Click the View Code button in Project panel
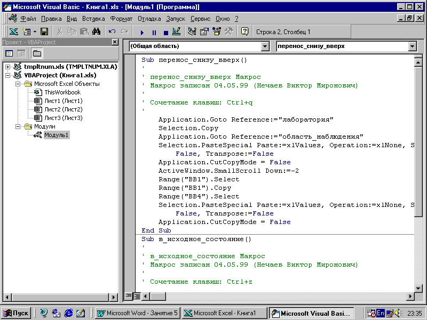The width and height of the screenshot is (427, 320). (9, 53)
